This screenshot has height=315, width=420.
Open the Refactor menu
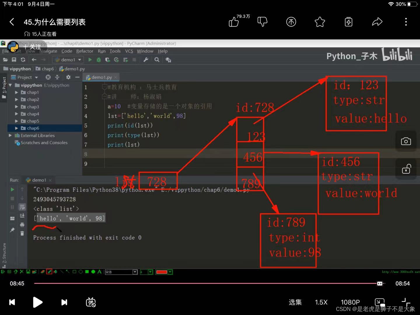click(85, 51)
